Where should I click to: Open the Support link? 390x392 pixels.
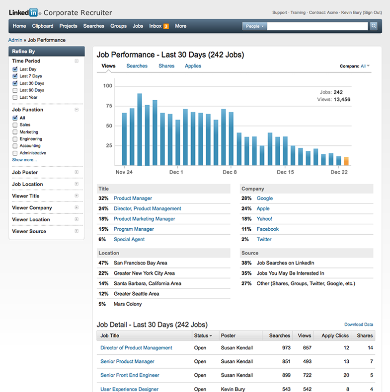(x=280, y=12)
